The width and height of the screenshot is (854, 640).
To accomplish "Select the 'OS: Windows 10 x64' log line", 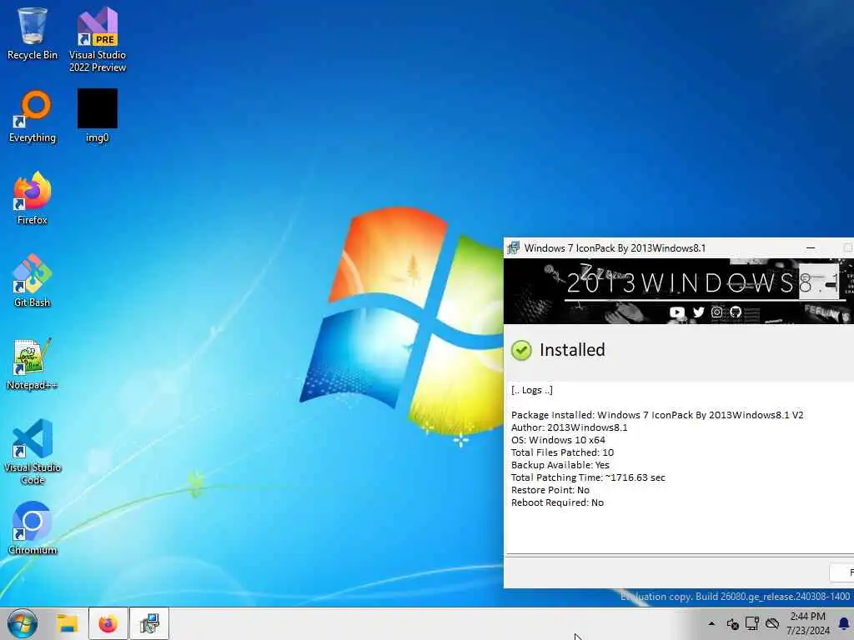I will (x=558, y=440).
